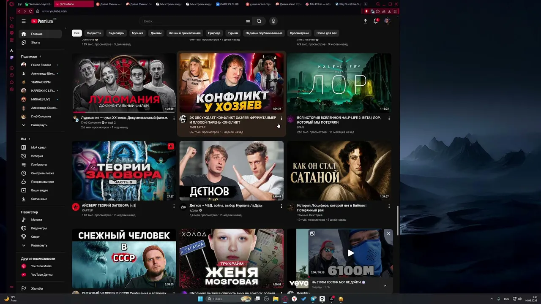Open more options for HALF-LIFE 2 video

pyautogui.click(x=389, y=118)
